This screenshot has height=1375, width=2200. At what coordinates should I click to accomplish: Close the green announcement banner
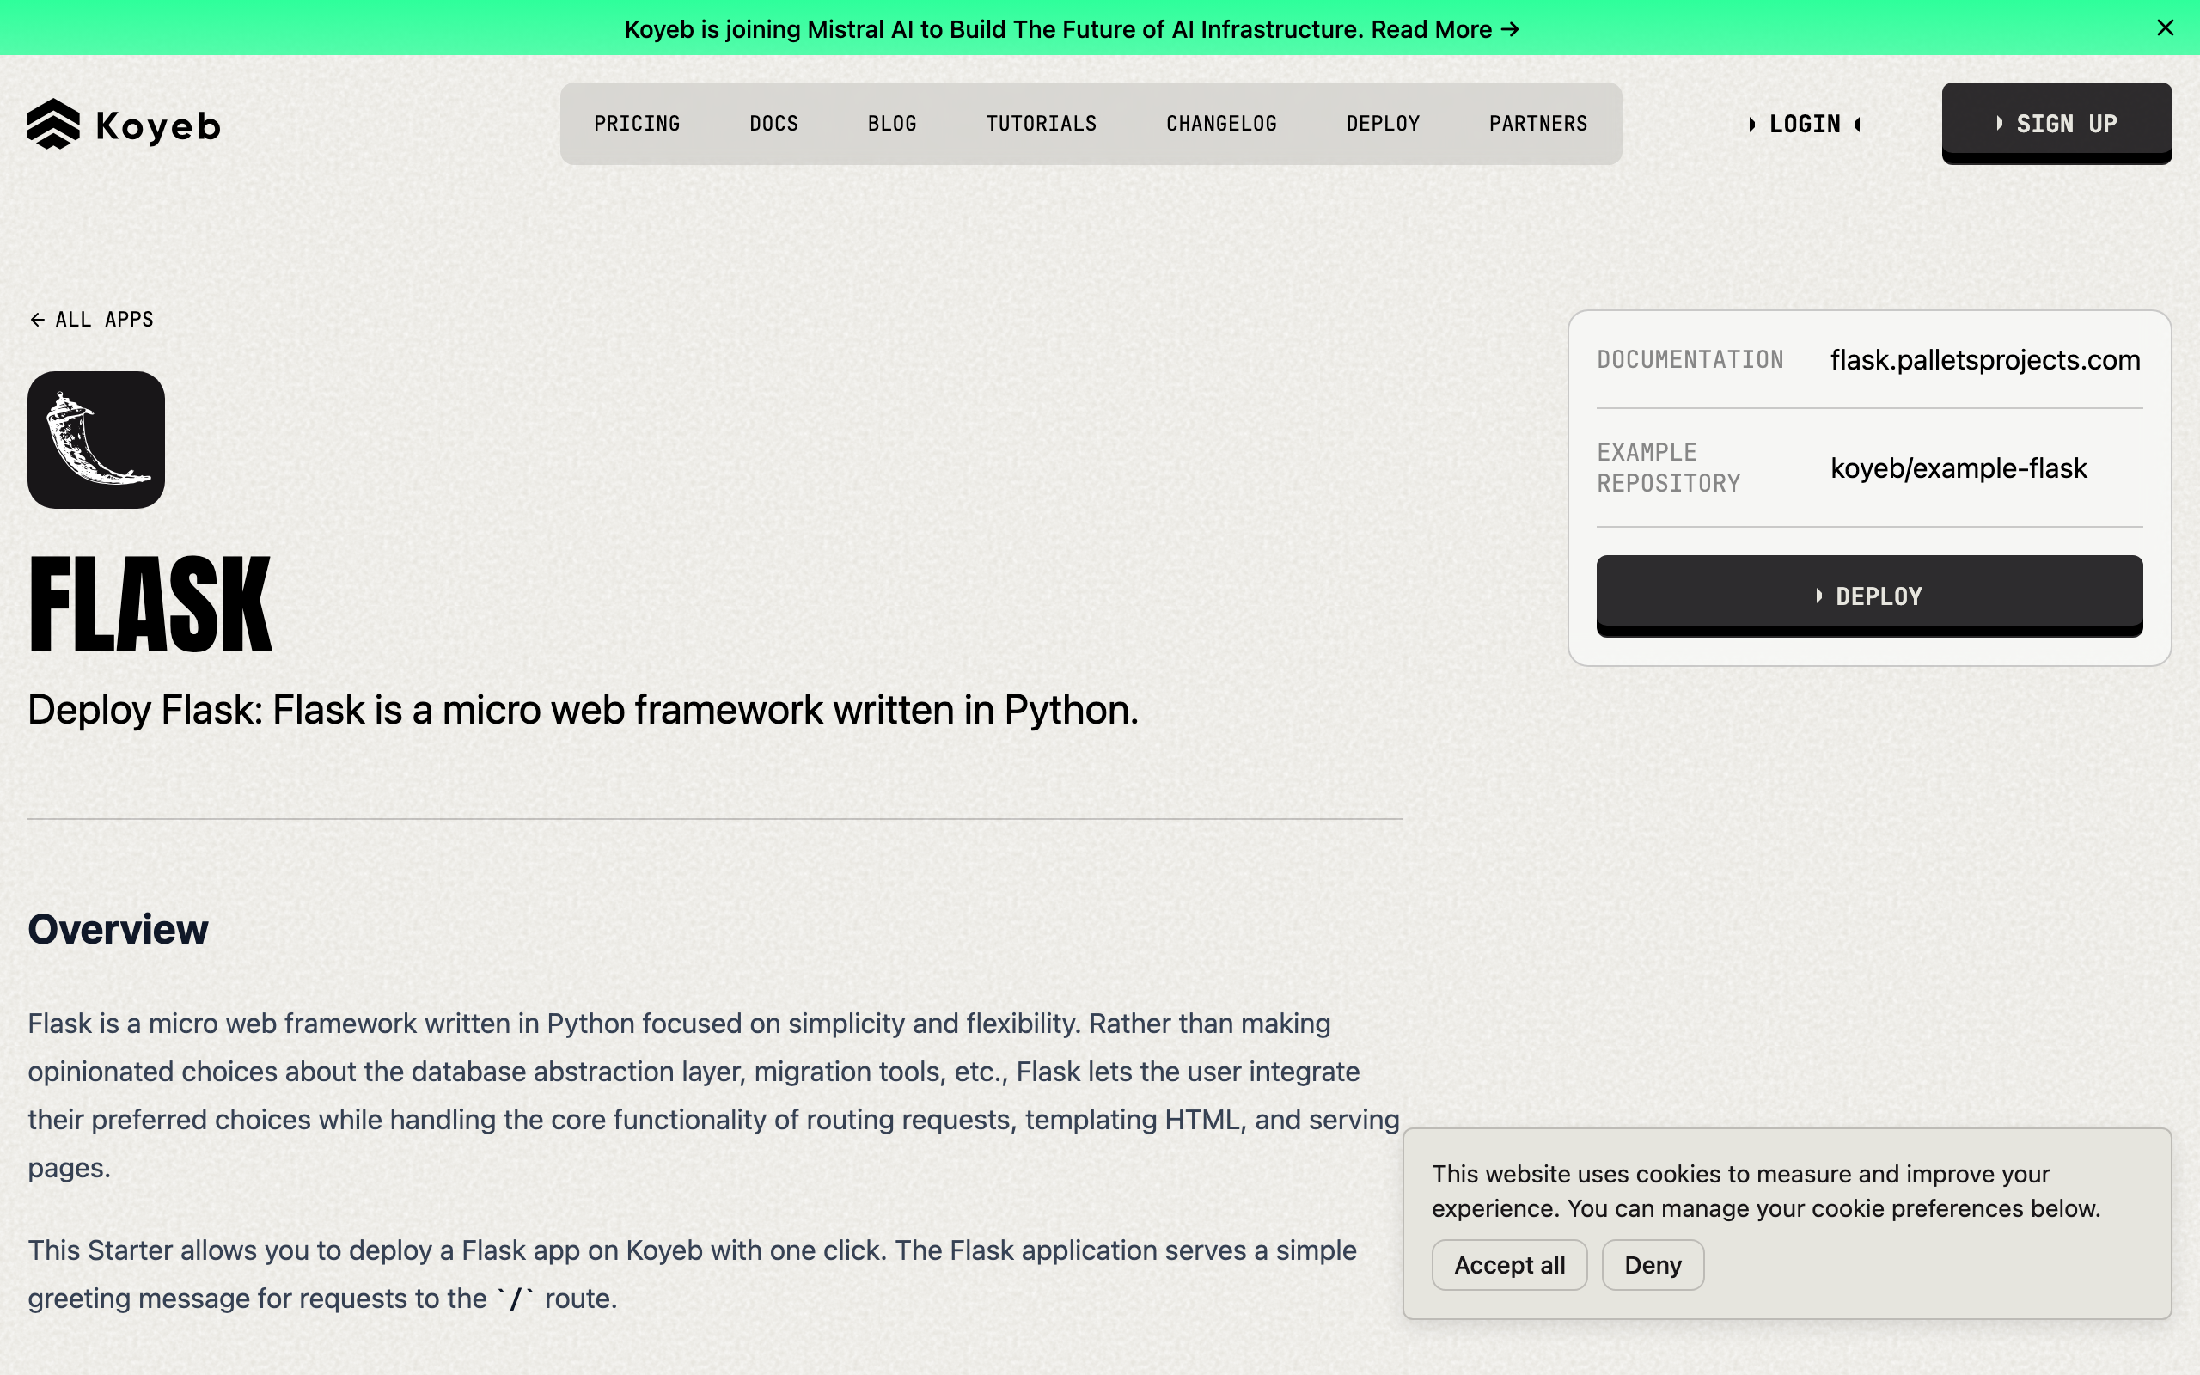coord(2165,28)
